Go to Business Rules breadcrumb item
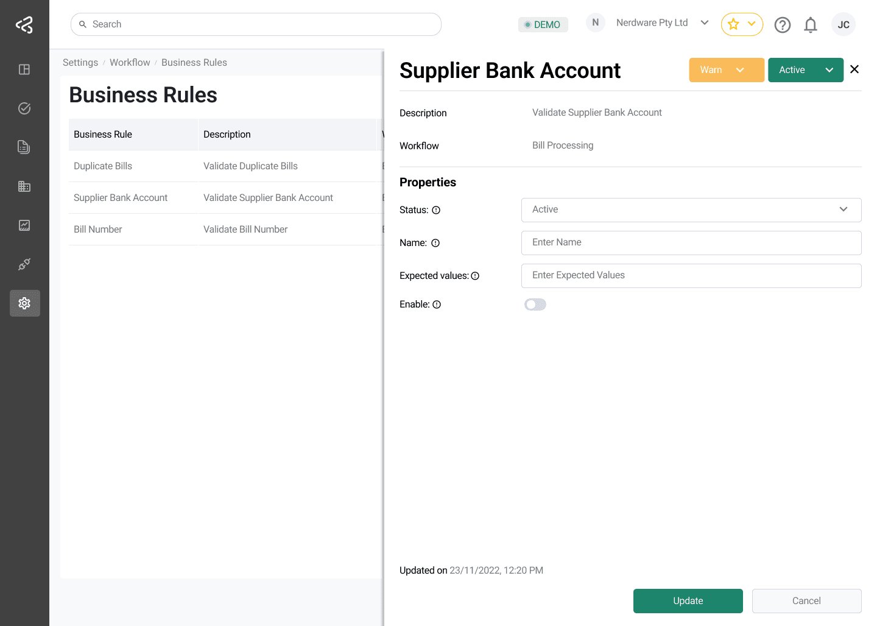Image resolution: width=877 pixels, height=626 pixels. [194, 62]
